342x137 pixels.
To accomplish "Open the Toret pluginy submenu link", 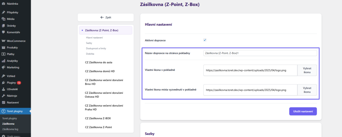I will (x=10, y=118).
